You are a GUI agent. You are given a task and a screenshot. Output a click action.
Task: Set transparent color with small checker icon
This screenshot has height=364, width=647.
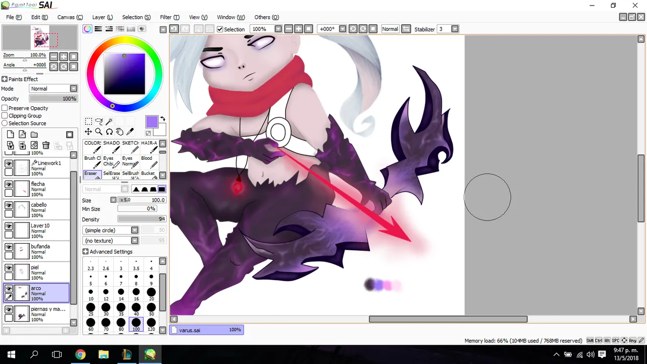pos(148,133)
